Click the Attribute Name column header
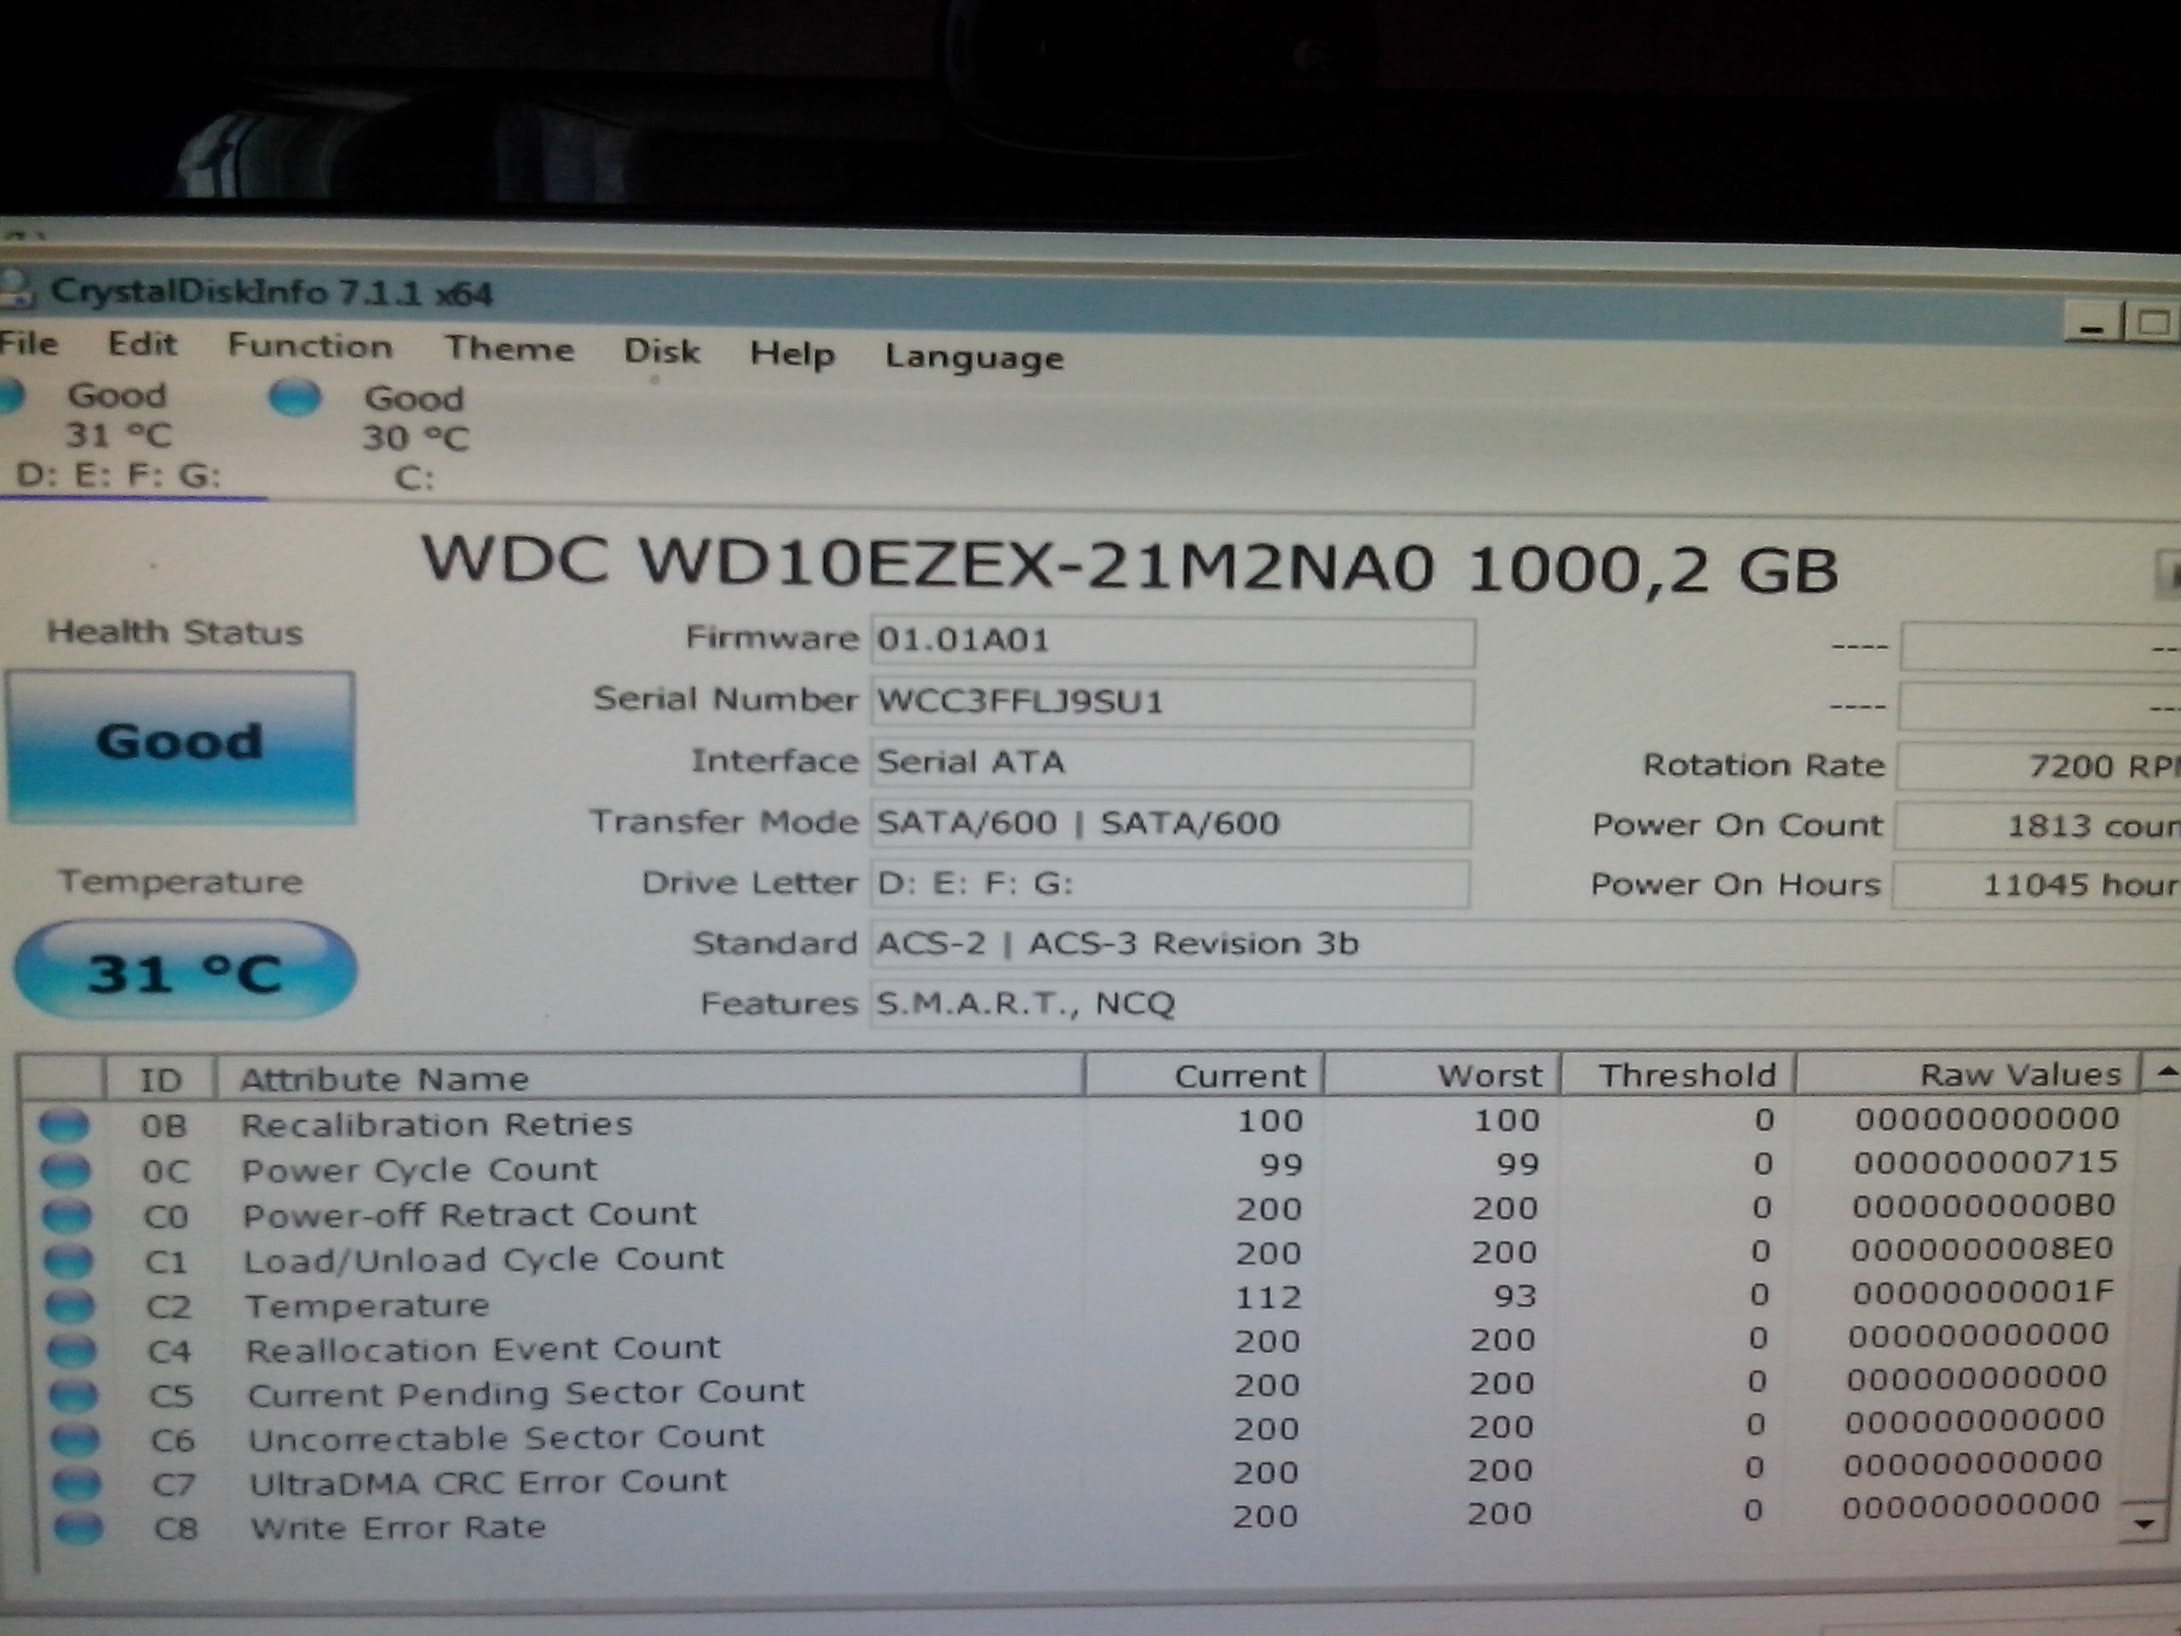Image resolution: width=2181 pixels, height=1636 pixels. point(650,1077)
